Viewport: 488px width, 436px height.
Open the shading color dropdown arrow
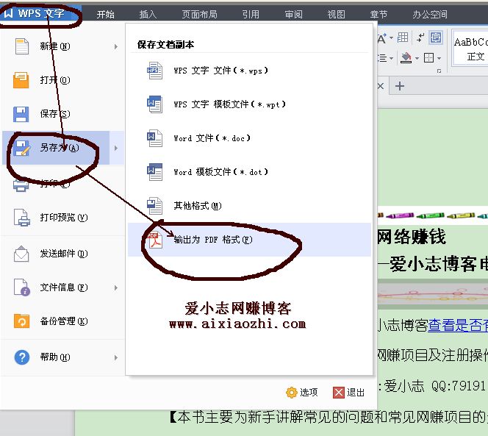pos(417,58)
